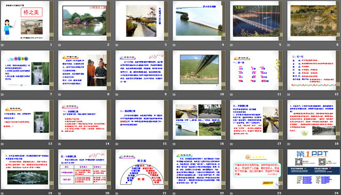Select slide 6 with the ancient painting
Image resolution: width=341 pixels, height=195 pixels.
coord(314,21)
